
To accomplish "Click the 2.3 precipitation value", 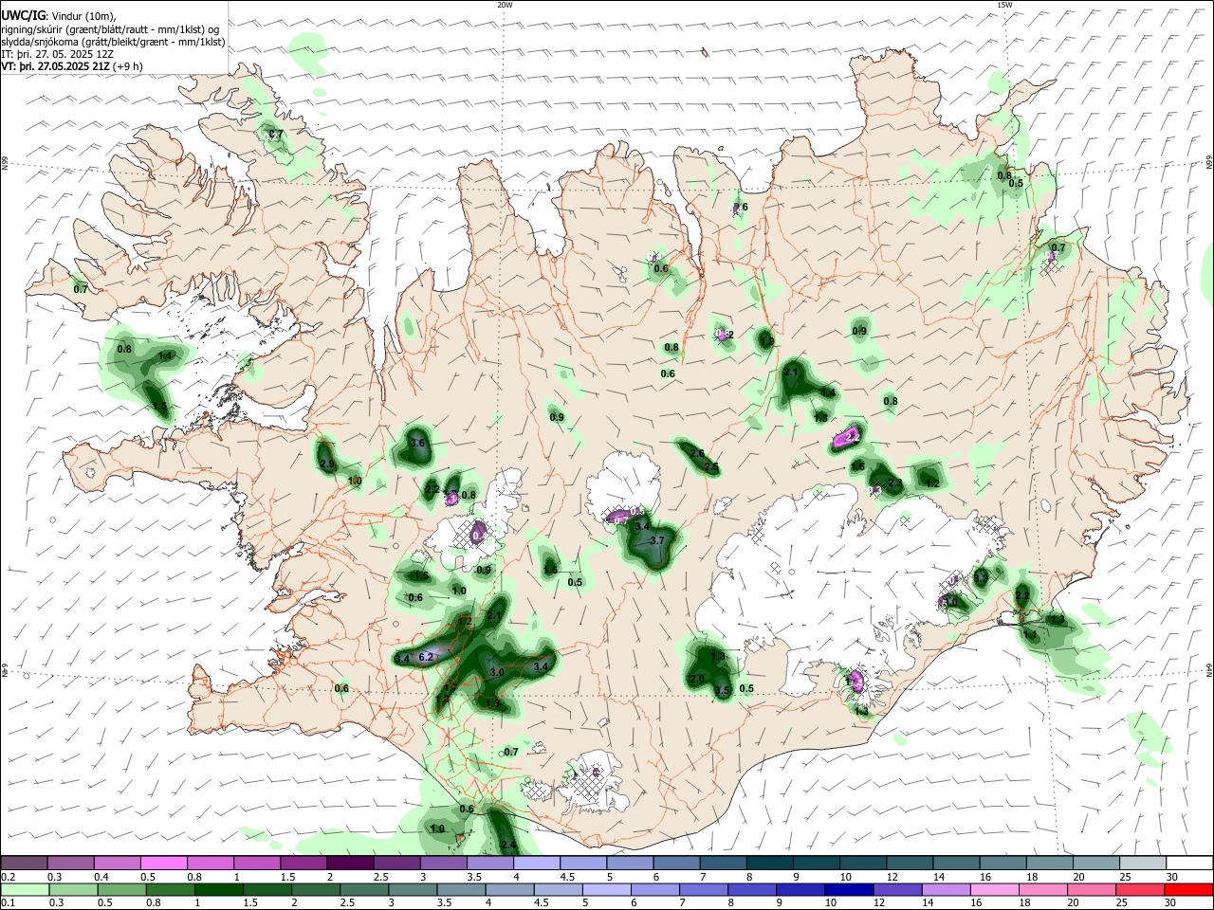I will [x=894, y=482].
